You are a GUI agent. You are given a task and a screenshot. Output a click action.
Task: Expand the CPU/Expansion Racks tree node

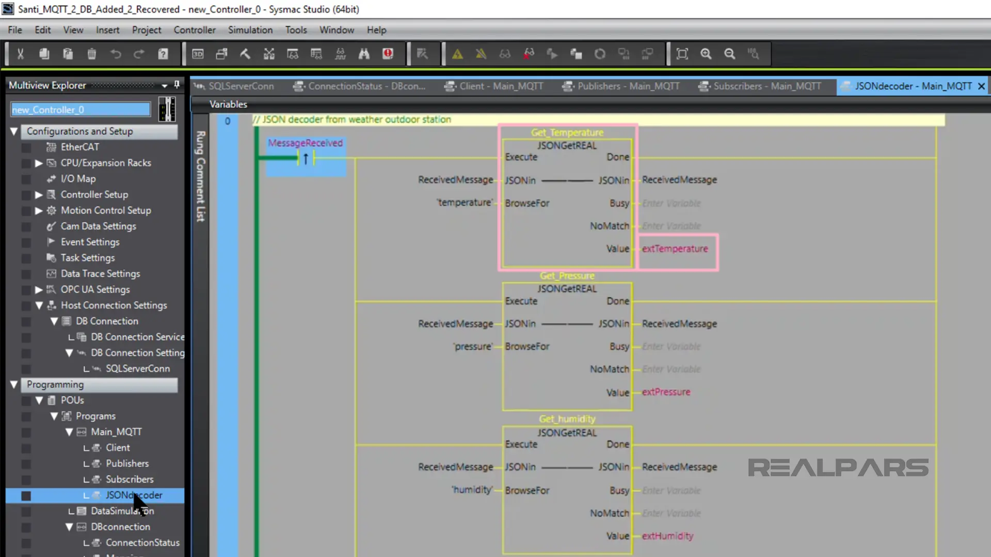pyautogui.click(x=39, y=163)
